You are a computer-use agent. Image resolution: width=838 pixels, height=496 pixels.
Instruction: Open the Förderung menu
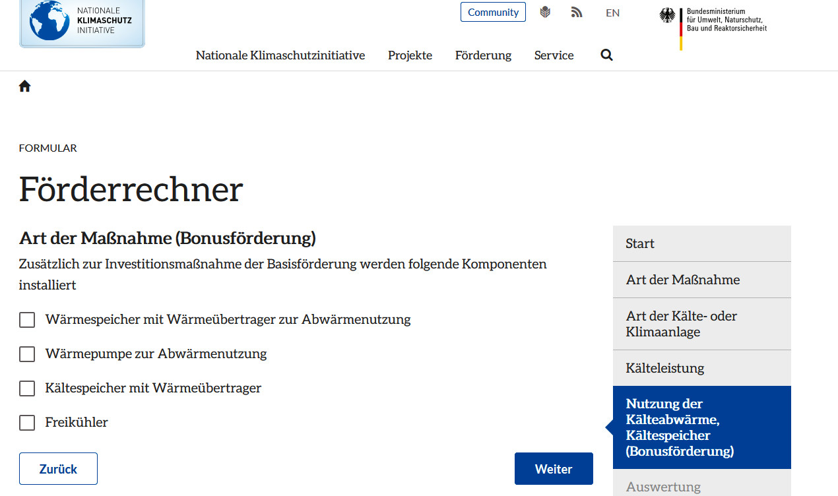click(483, 55)
